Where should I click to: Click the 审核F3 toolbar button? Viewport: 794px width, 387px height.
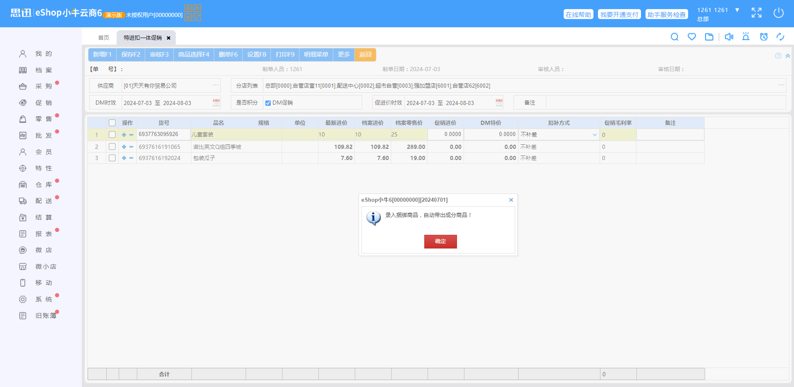pyautogui.click(x=159, y=55)
